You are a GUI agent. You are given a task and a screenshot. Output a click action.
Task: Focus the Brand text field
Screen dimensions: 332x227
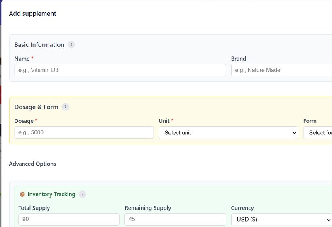click(x=281, y=70)
